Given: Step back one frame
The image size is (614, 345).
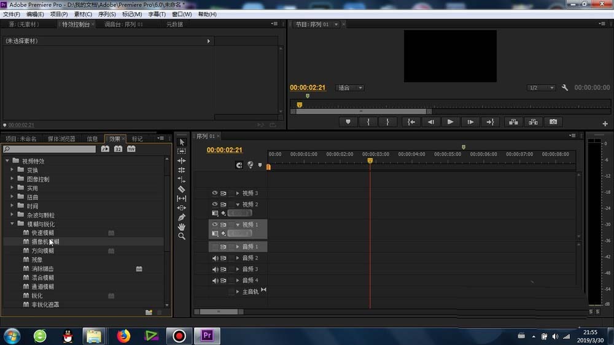Looking at the screenshot, I should 431,122.
